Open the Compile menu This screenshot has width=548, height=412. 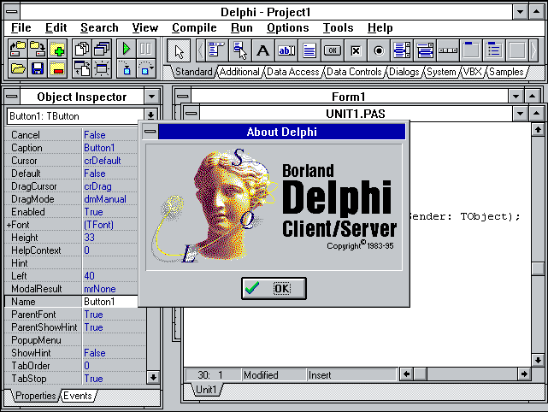pos(194,27)
